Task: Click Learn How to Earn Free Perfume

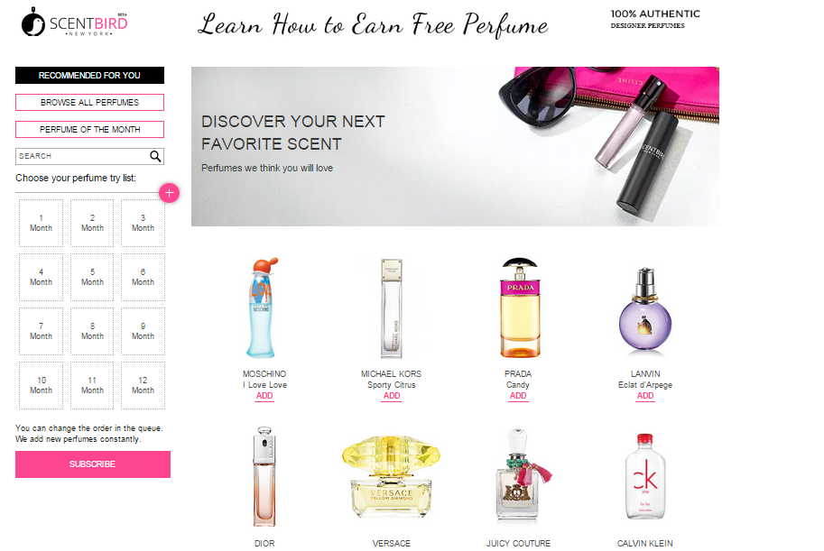Action: click(x=373, y=24)
